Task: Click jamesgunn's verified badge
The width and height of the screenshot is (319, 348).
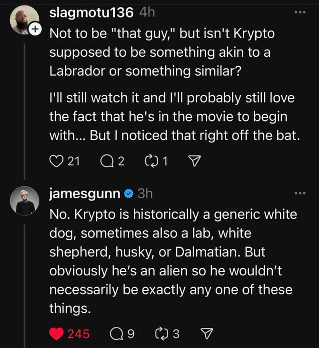Action: click(129, 194)
